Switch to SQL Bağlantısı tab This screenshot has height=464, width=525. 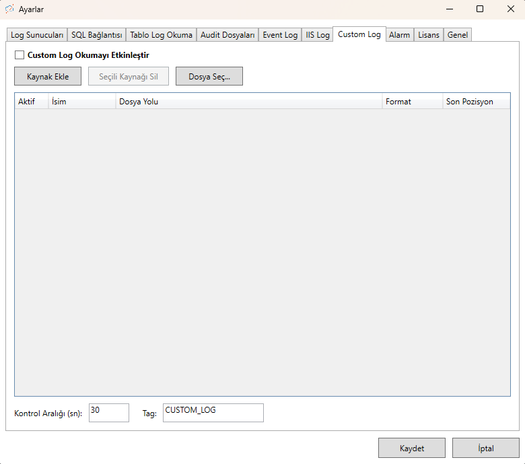[x=97, y=35]
